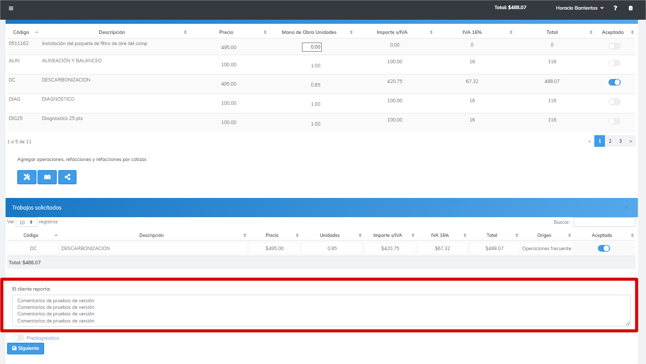646x364 pixels.
Task: Click the $67.32 IVA cell in Trabajos solicitados
Action: 442,249
